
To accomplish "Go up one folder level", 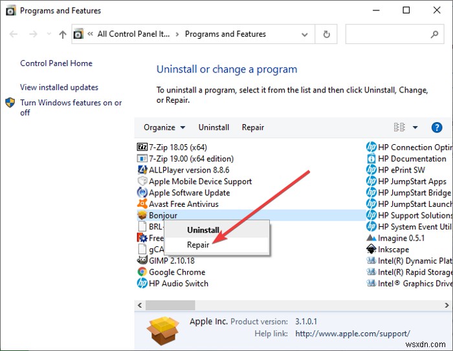I will click(62, 34).
